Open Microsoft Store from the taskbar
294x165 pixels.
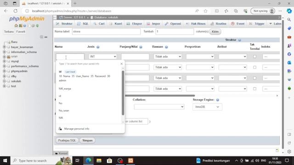109,160
